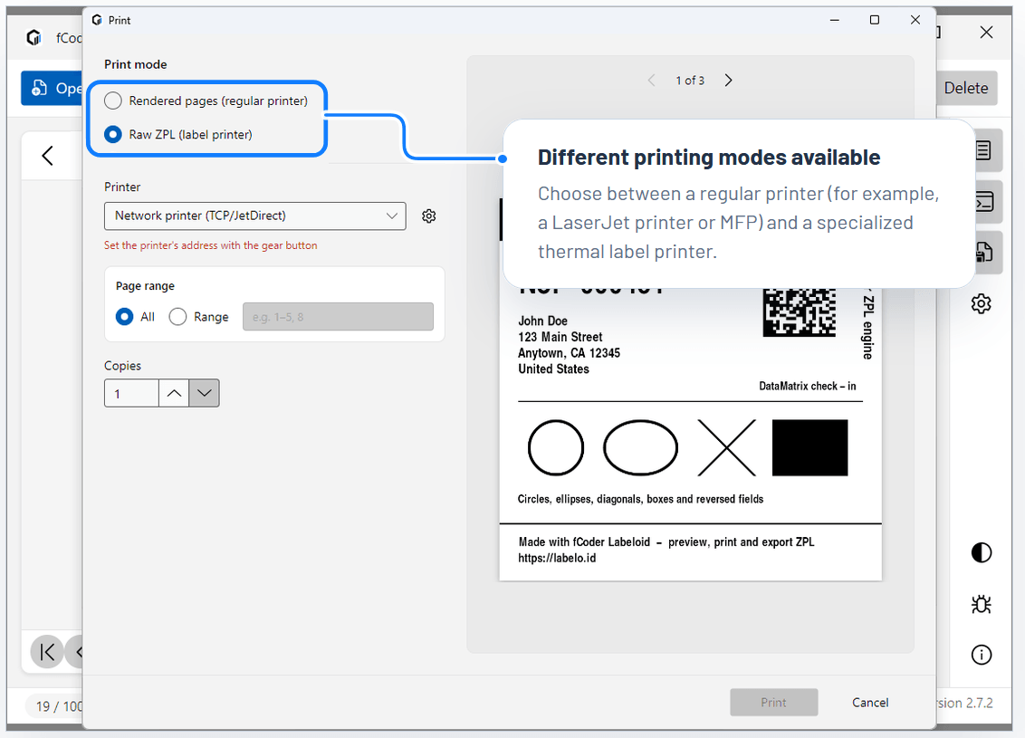
Task: Click the Copies number field
Action: tap(131, 394)
